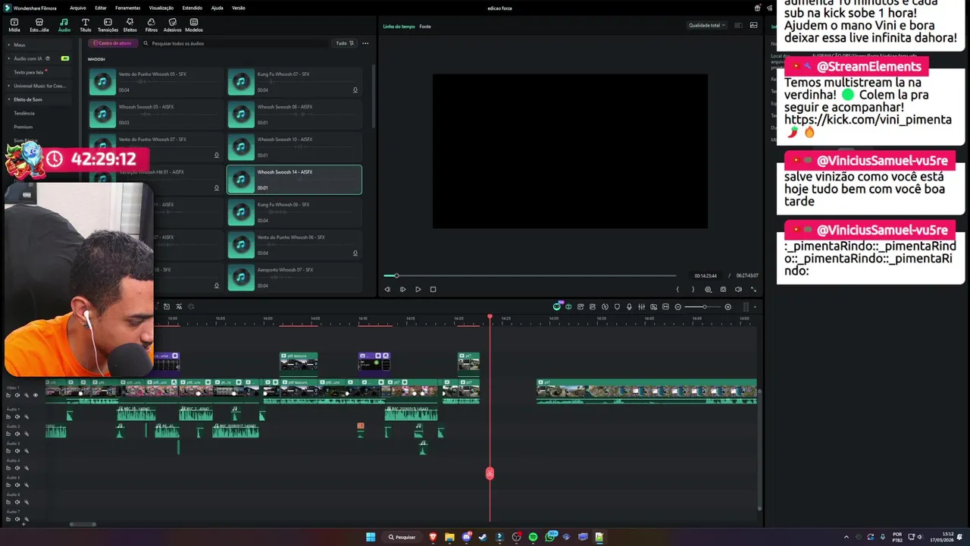Switch to the Fonte tab
Screen dimensions: 970x546
pyautogui.click(x=425, y=27)
